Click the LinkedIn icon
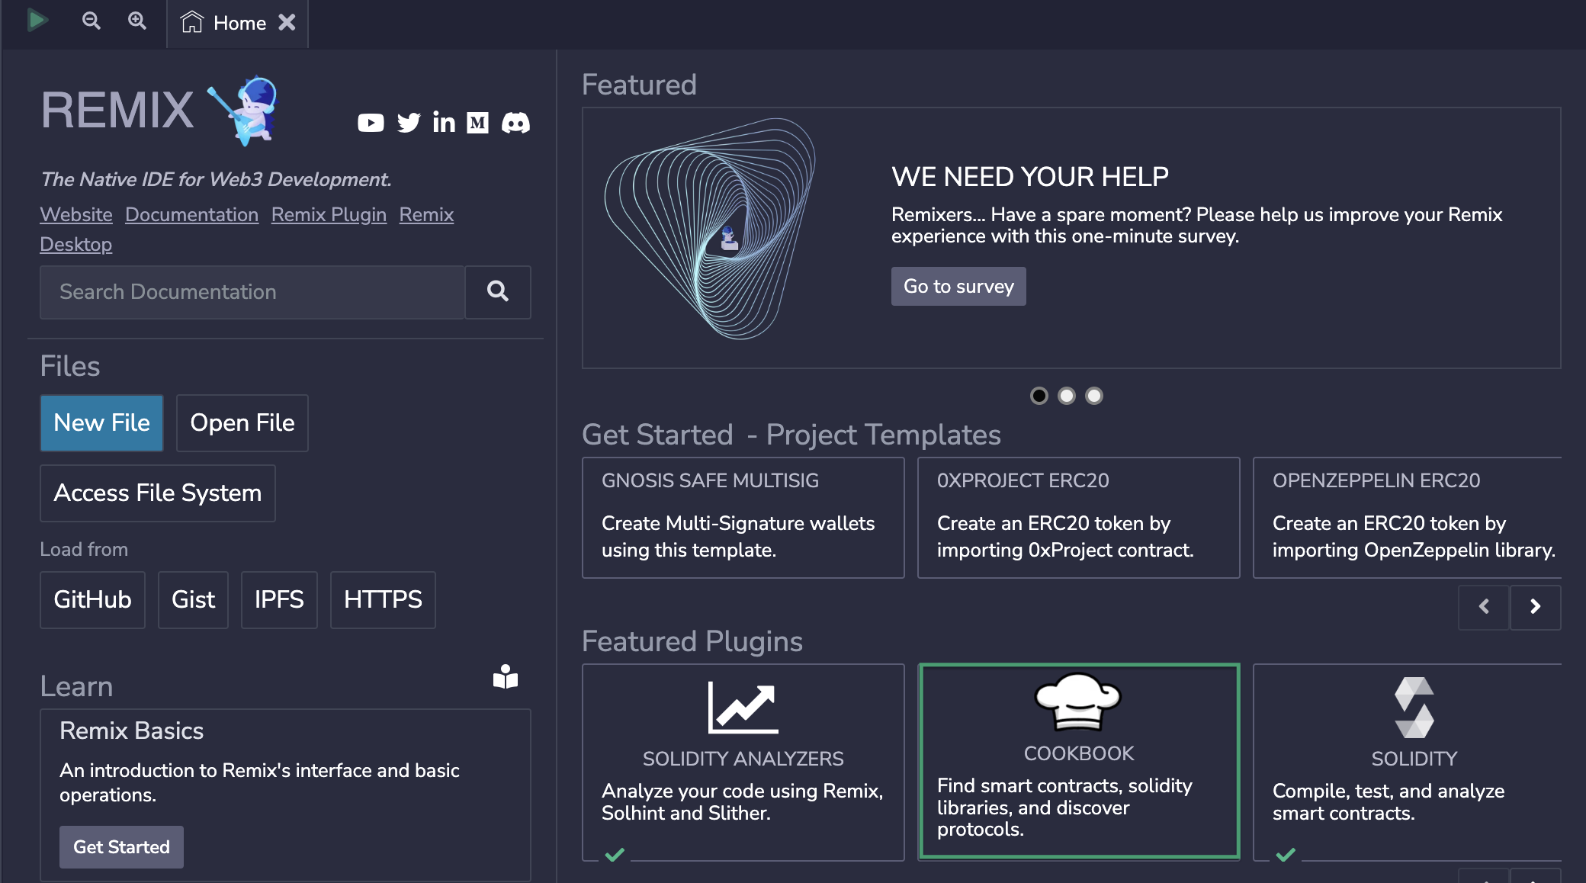Viewport: 1586px width, 883px height. [x=443, y=123]
